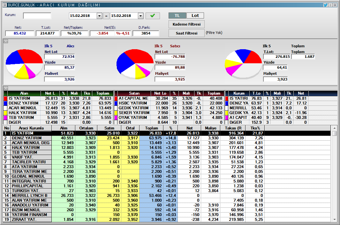Click the D.Fark value 3854 field
Screen dimensions: 340x225
pyautogui.click(x=146, y=33)
